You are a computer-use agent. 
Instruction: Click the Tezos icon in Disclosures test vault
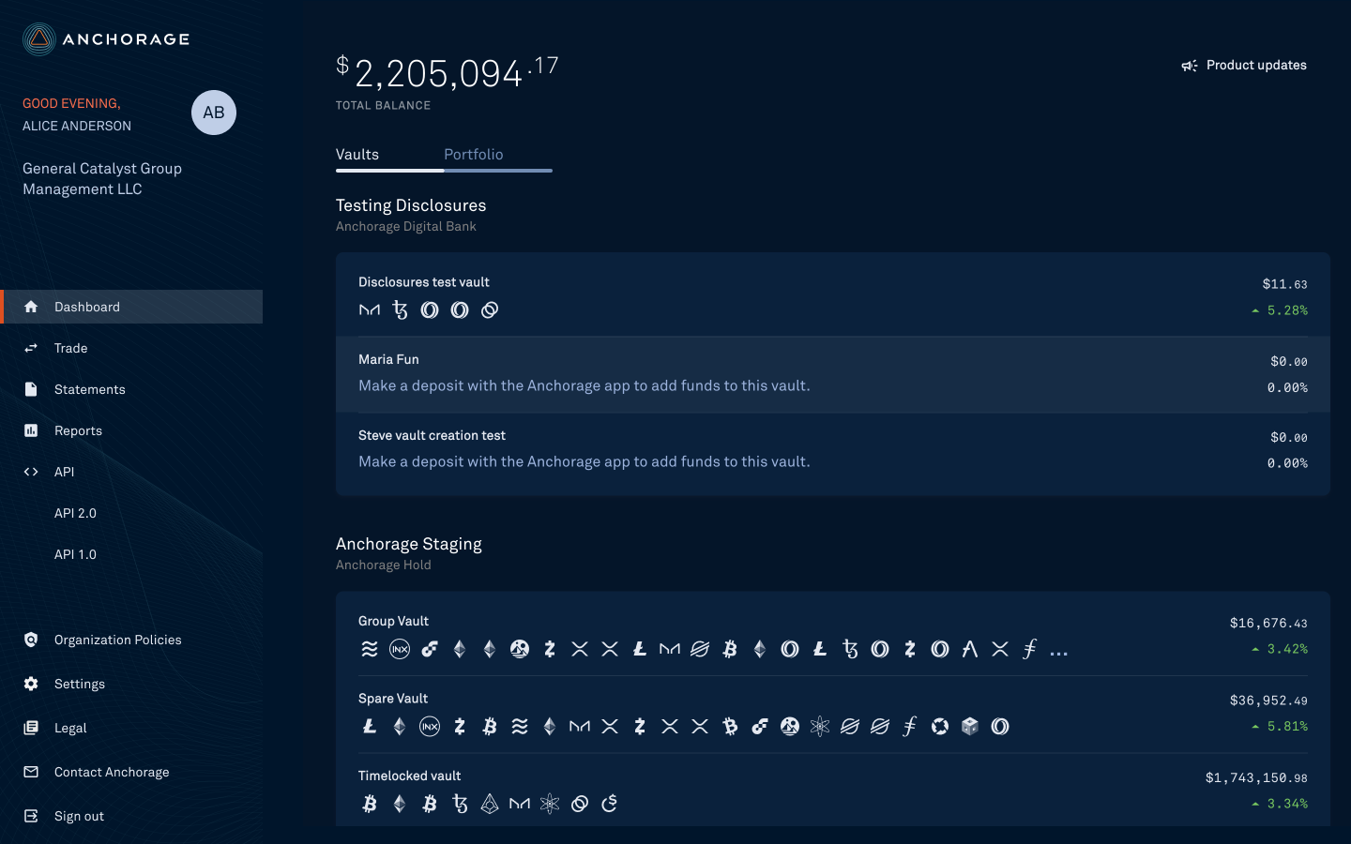pos(400,309)
